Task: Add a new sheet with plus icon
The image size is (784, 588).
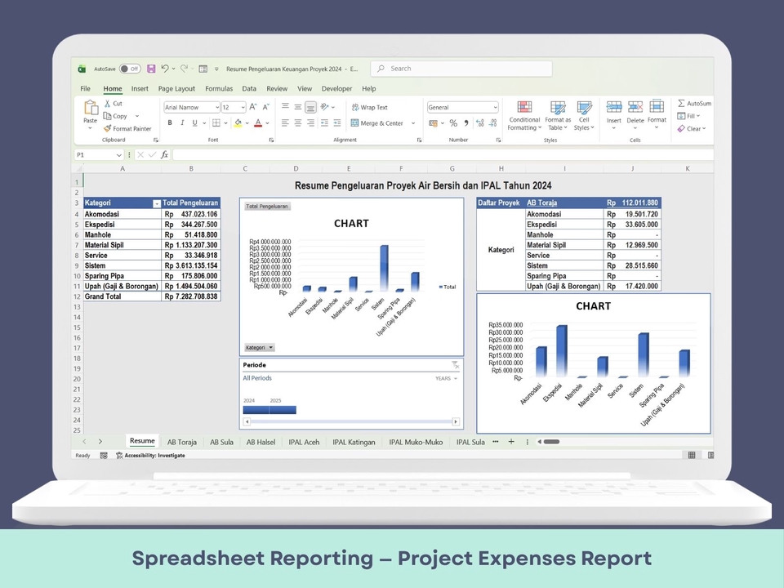Action: 511,442
